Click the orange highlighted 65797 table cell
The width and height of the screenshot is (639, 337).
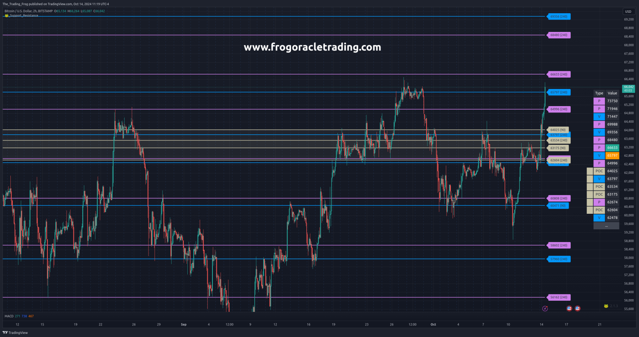pos(612,156)
